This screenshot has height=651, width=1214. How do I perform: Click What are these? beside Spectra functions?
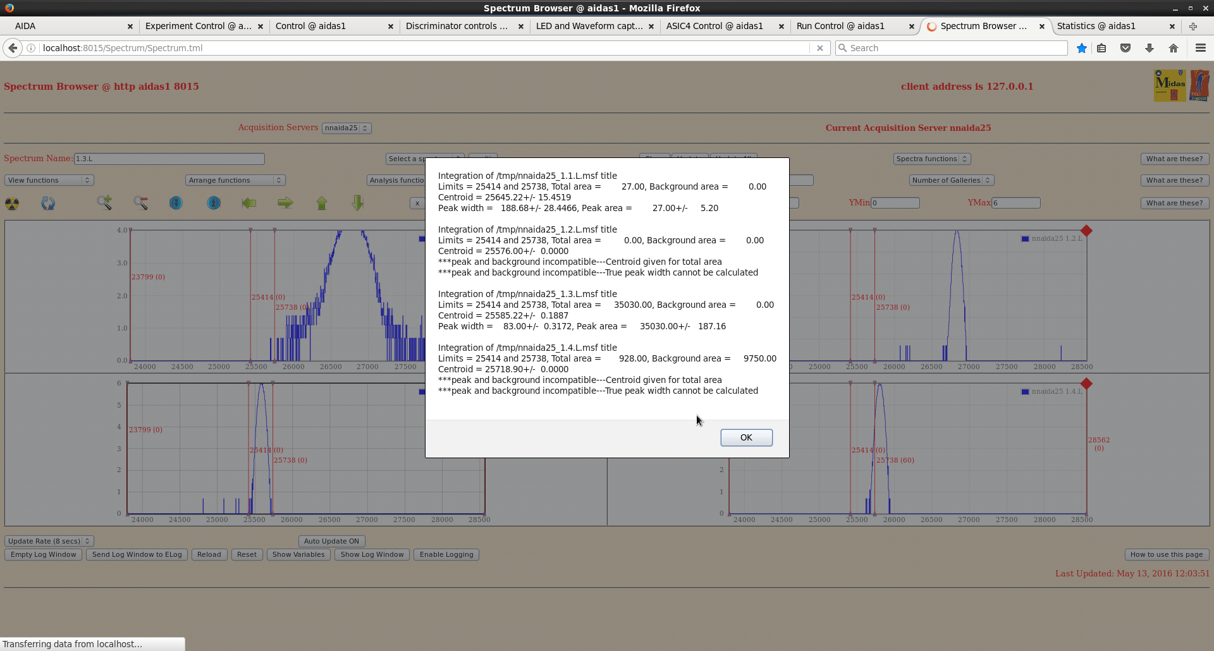[x=1175, y=159]
